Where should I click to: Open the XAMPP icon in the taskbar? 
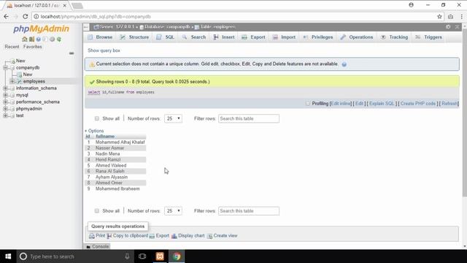point(160,256)
